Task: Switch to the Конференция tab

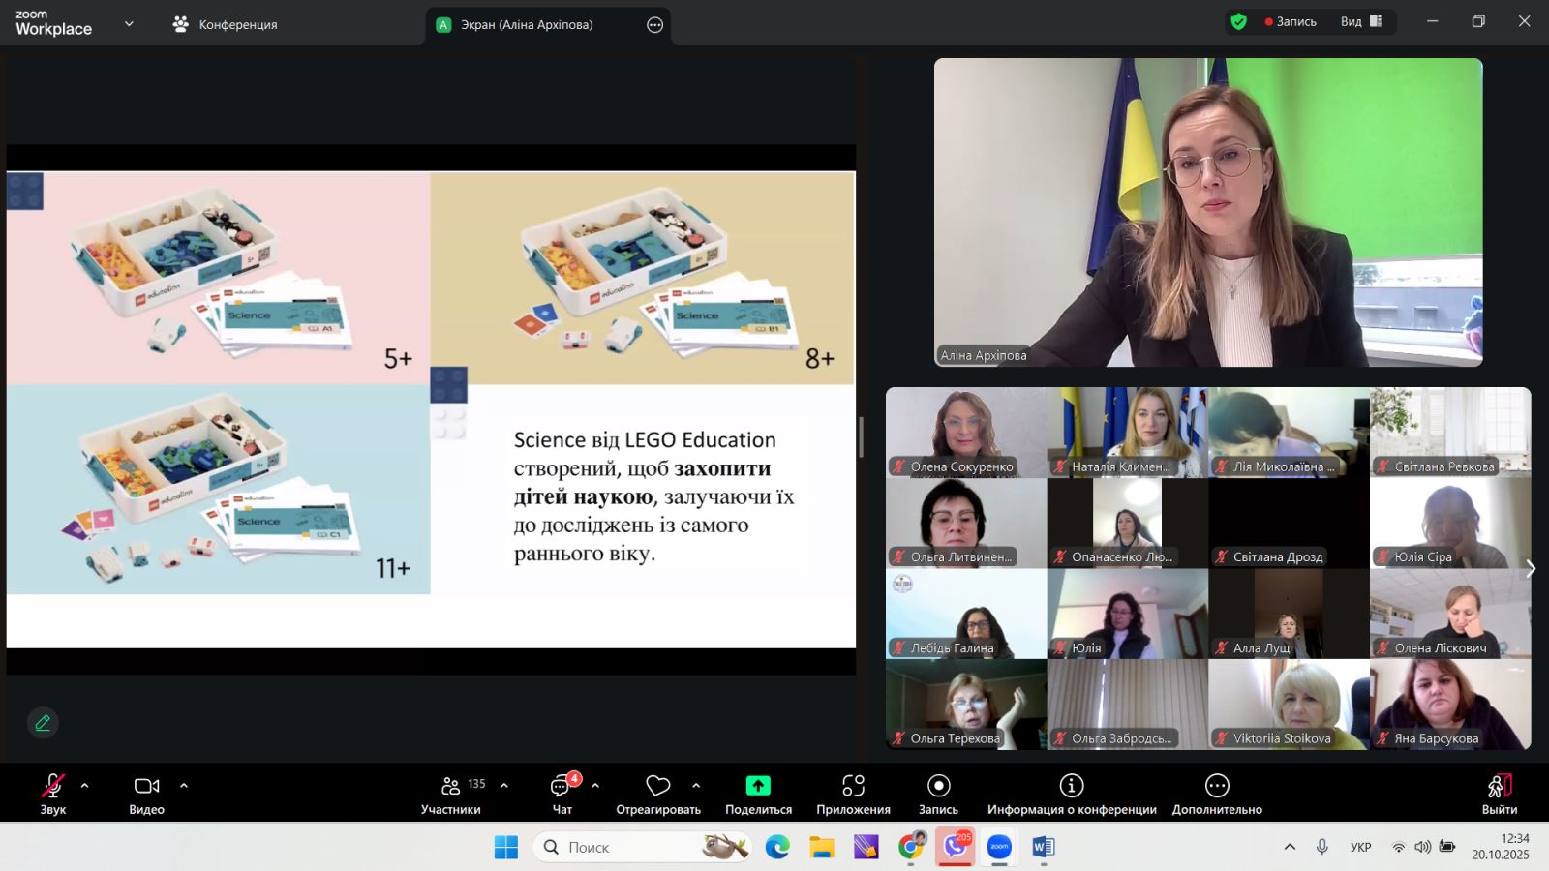Action: coord(226,24)
